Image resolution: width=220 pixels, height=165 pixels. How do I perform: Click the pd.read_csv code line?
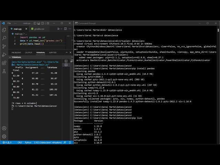41,41
